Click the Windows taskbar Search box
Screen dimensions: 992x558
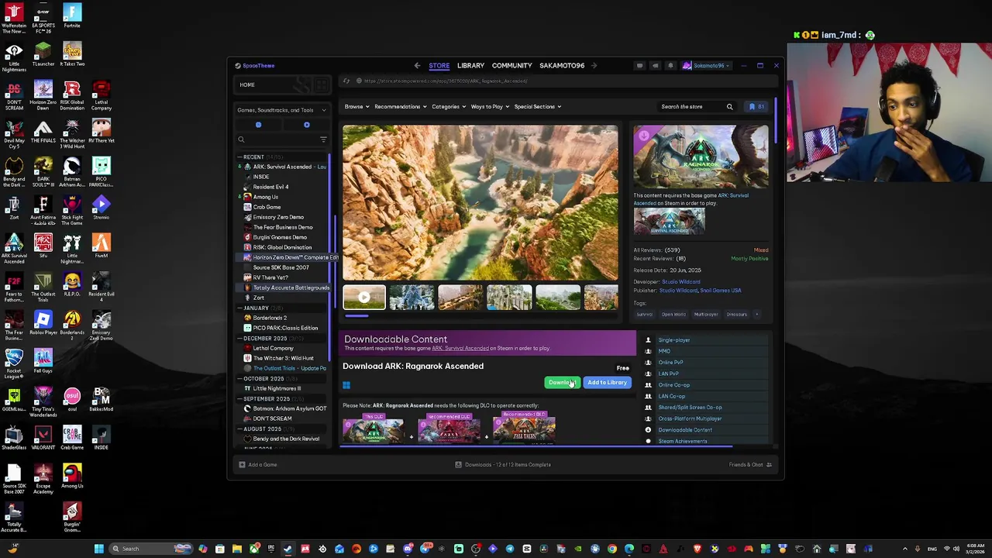152,549
